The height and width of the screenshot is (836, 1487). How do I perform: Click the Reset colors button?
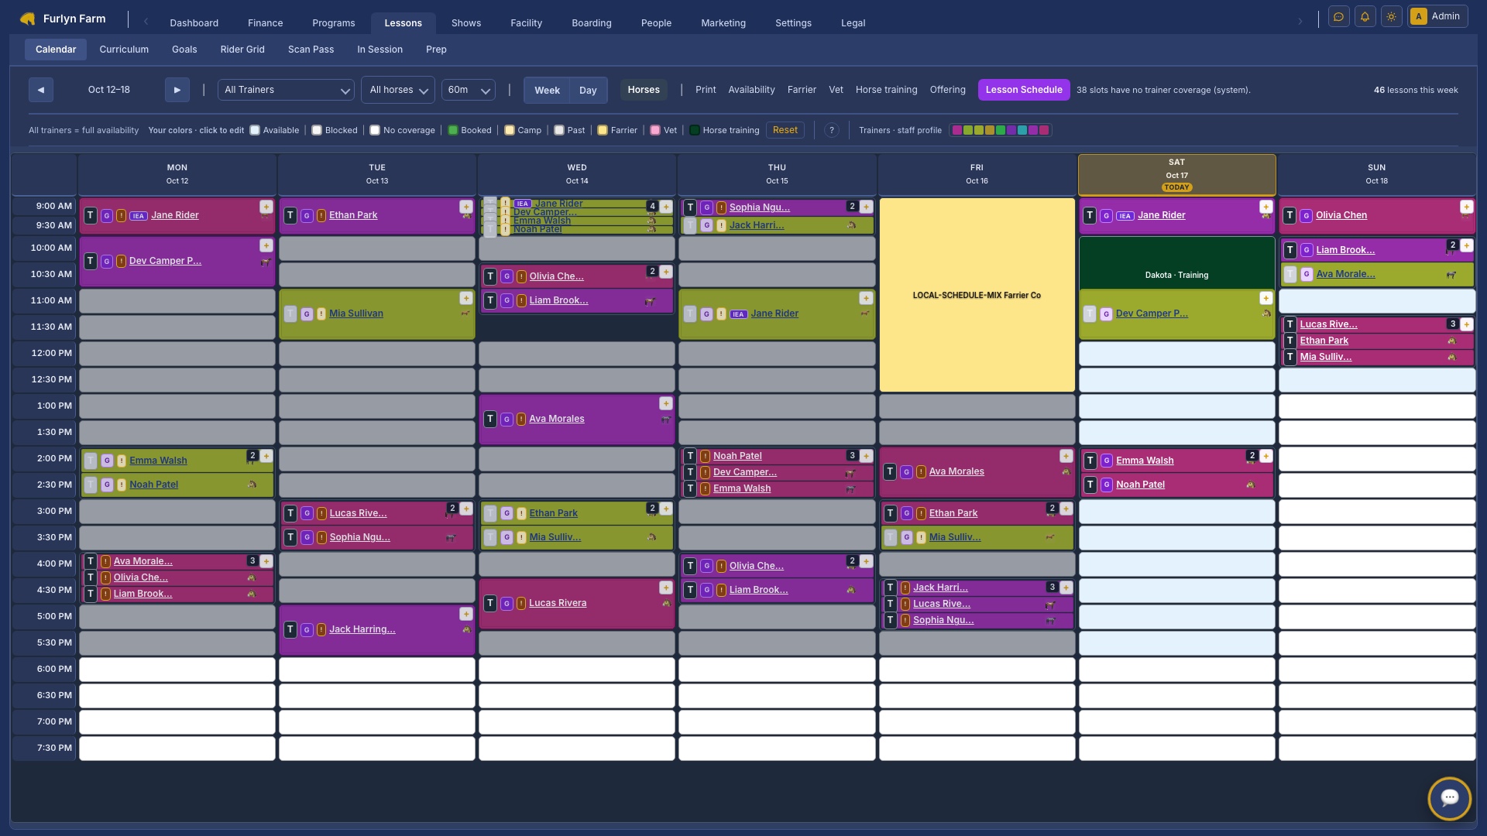pos(785,130)
